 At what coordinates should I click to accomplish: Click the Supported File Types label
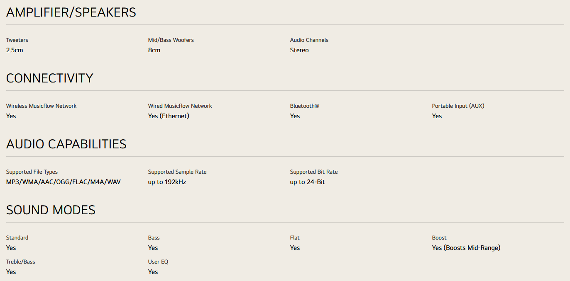click(32, 172)
